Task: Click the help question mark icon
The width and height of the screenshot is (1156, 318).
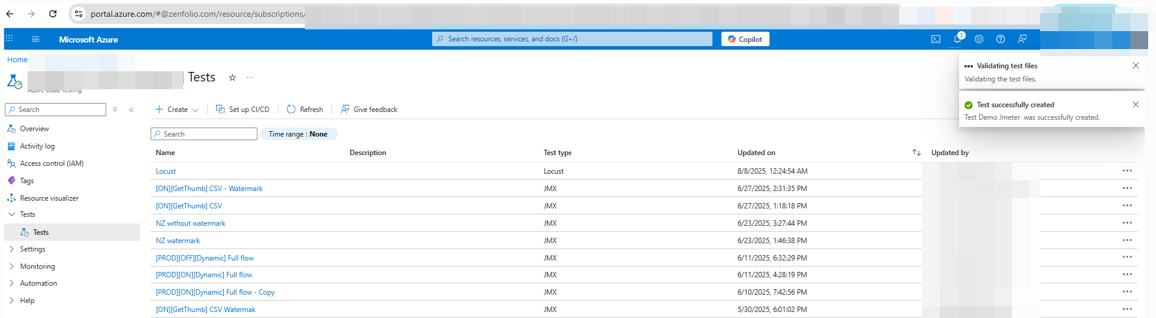Action: pos(1001,39)
